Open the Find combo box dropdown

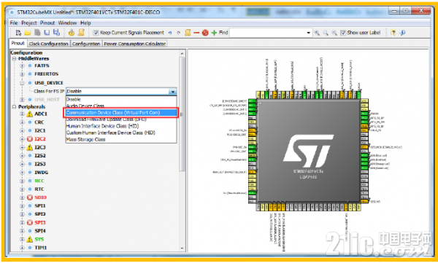tap(308, 33)
